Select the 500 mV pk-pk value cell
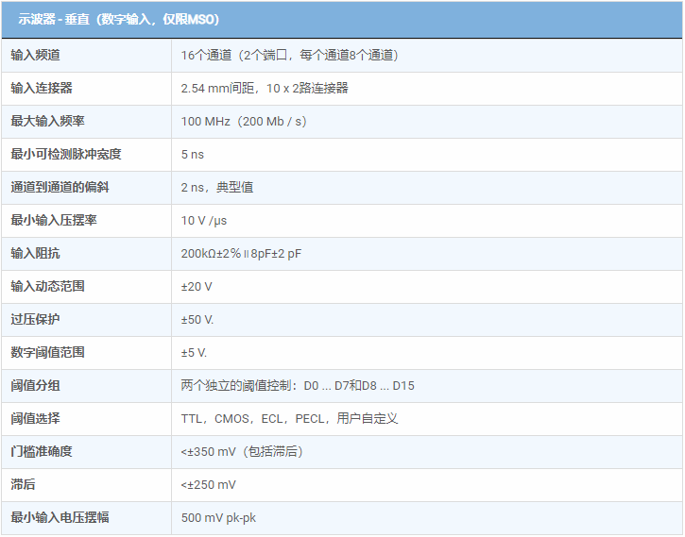This screenshot has height=537, width=685. [218, 517]
